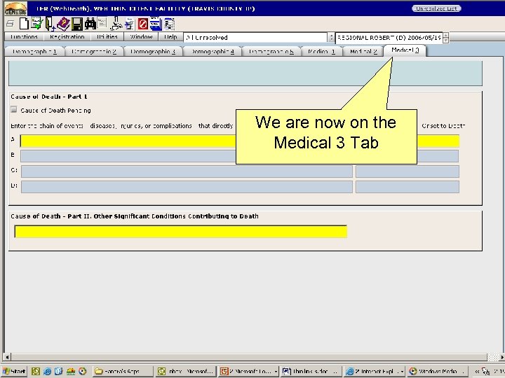Toggle the Cause of Death Pending checkbox
The height and width of the screenshot is (378, 505).
point(14,110)
